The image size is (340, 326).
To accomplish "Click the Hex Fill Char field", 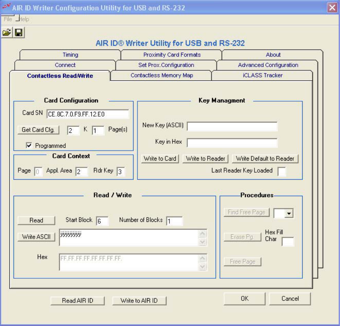I will pos(288,241).
